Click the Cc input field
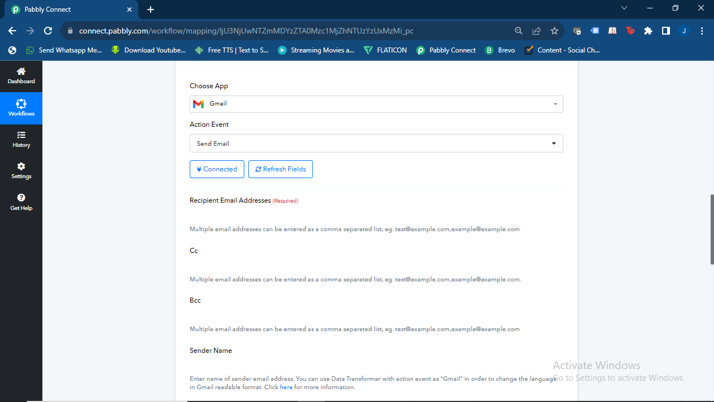This screenshot has width=714, height=402. click(377, 265)
